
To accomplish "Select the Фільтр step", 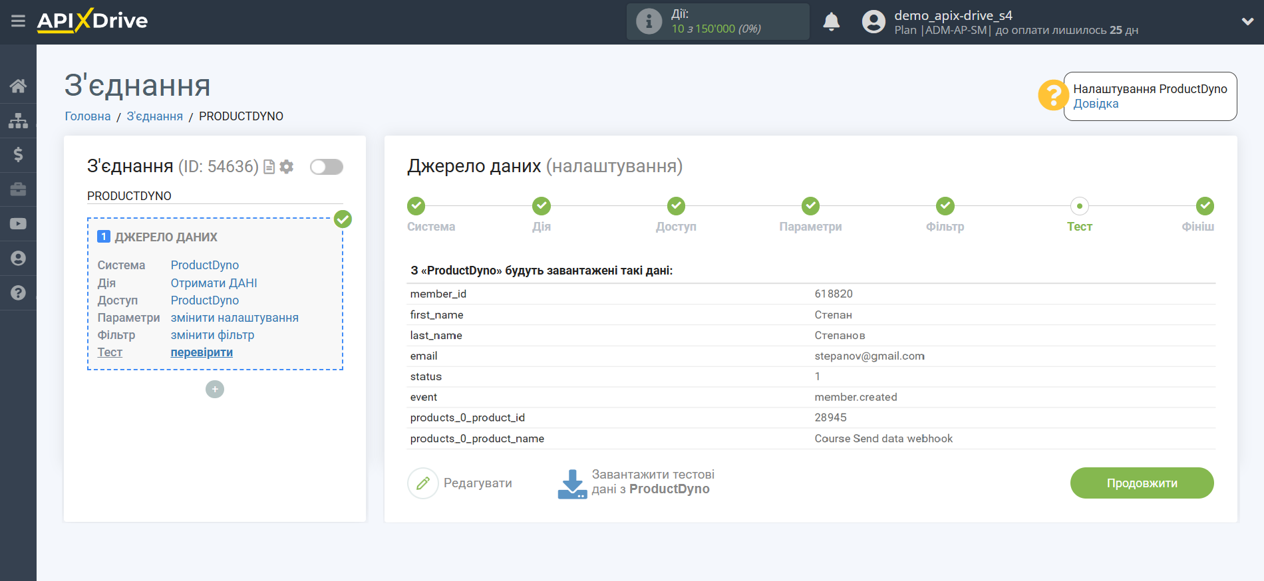I will [x=945, y=206].
